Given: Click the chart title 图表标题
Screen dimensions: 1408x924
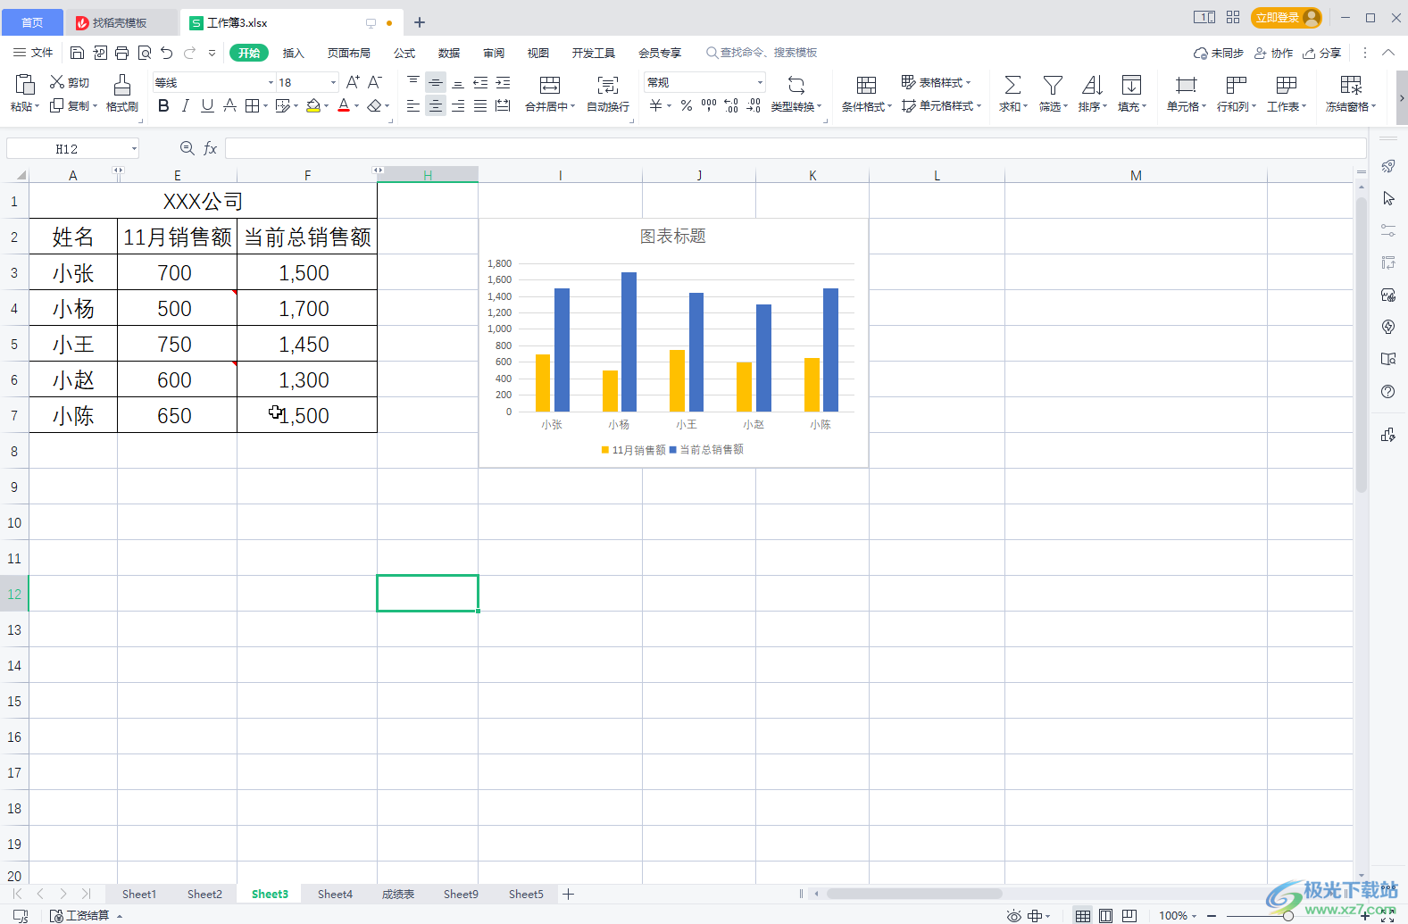Looking at the screenshot, I should point(673,236).
